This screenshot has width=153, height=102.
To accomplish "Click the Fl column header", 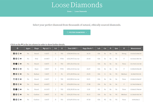I will pos(124,48).
